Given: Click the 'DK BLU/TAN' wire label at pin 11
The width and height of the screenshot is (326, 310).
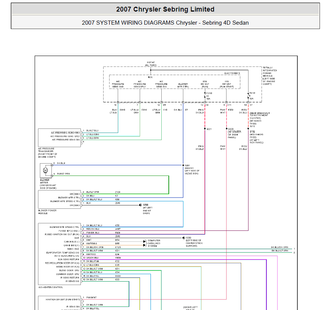Looking at the screenshot, I should tap(92, 261).
